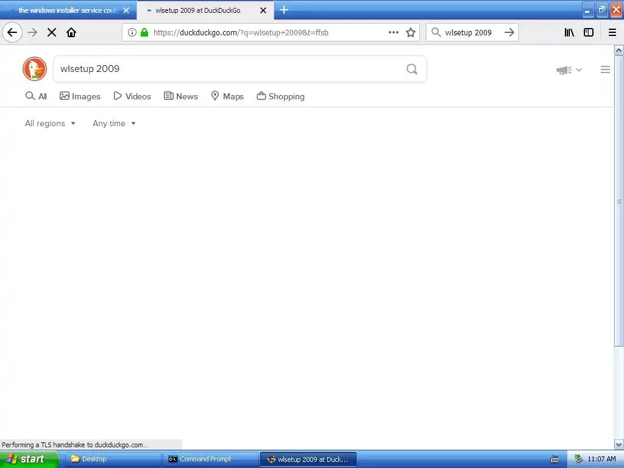Switch to the Desktop taskbar item

click(112, 459)
